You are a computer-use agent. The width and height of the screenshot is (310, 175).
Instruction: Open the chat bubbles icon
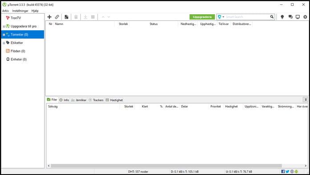[290, 17]
